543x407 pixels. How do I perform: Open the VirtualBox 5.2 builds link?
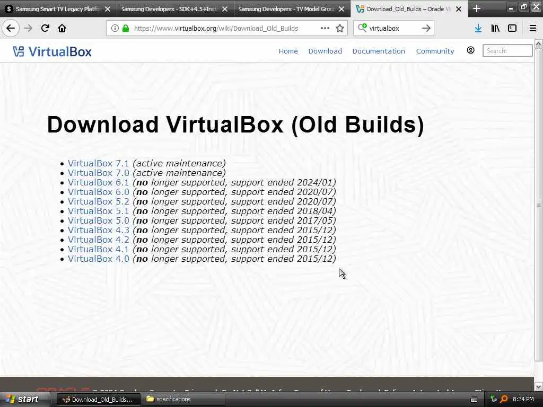[98, 201]
